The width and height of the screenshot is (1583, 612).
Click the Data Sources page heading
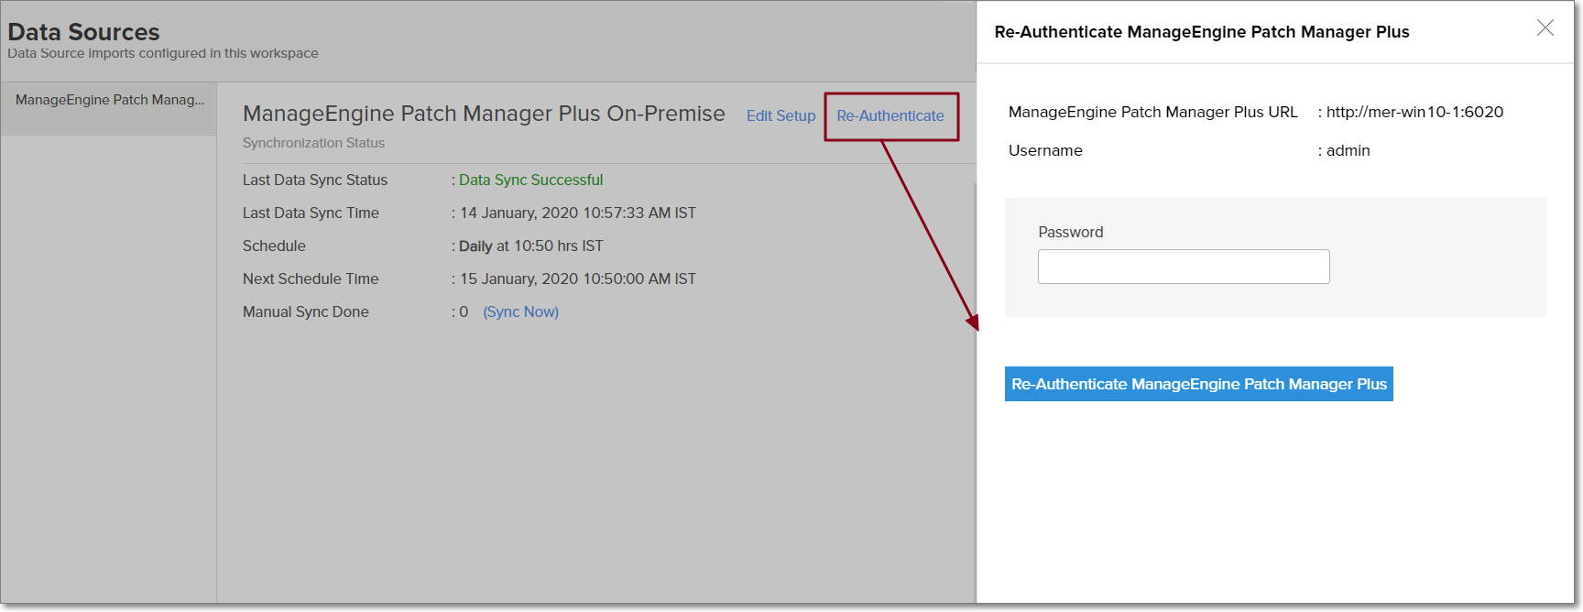[83, 31]
